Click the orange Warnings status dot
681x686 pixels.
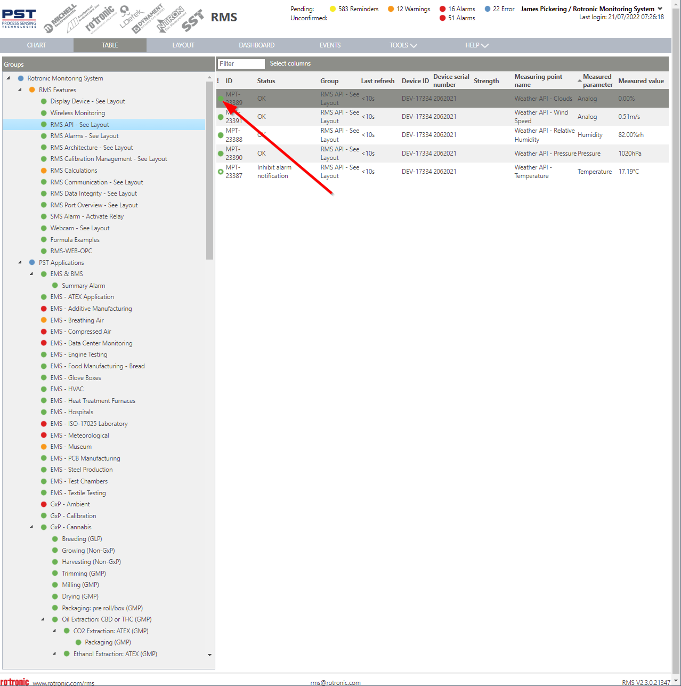(x=391, y=9)
